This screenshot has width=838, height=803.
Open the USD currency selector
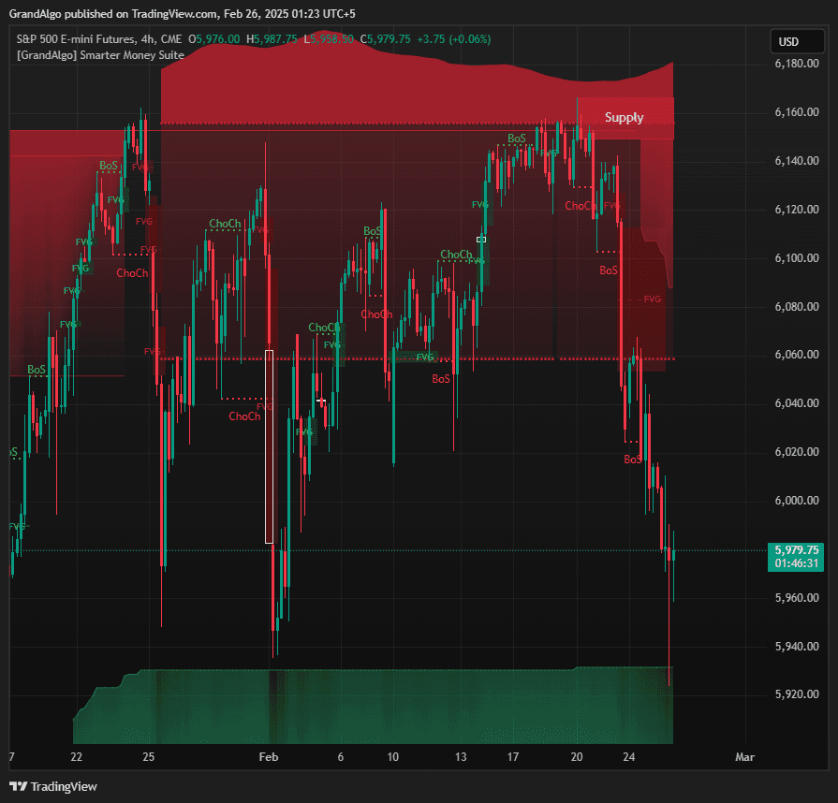pyautogui.click(x=797, y=41)
